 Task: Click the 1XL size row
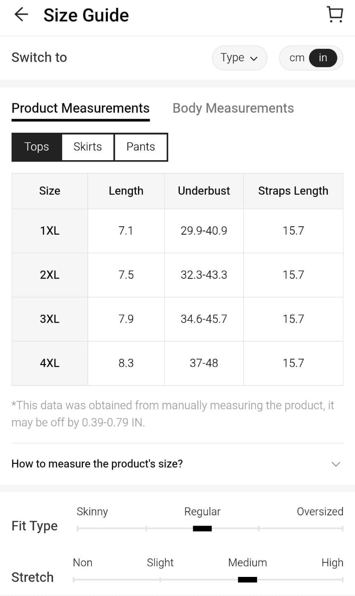(50, 230)
